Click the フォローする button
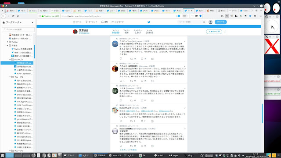 pyautogui.click(x=214, y=32)
